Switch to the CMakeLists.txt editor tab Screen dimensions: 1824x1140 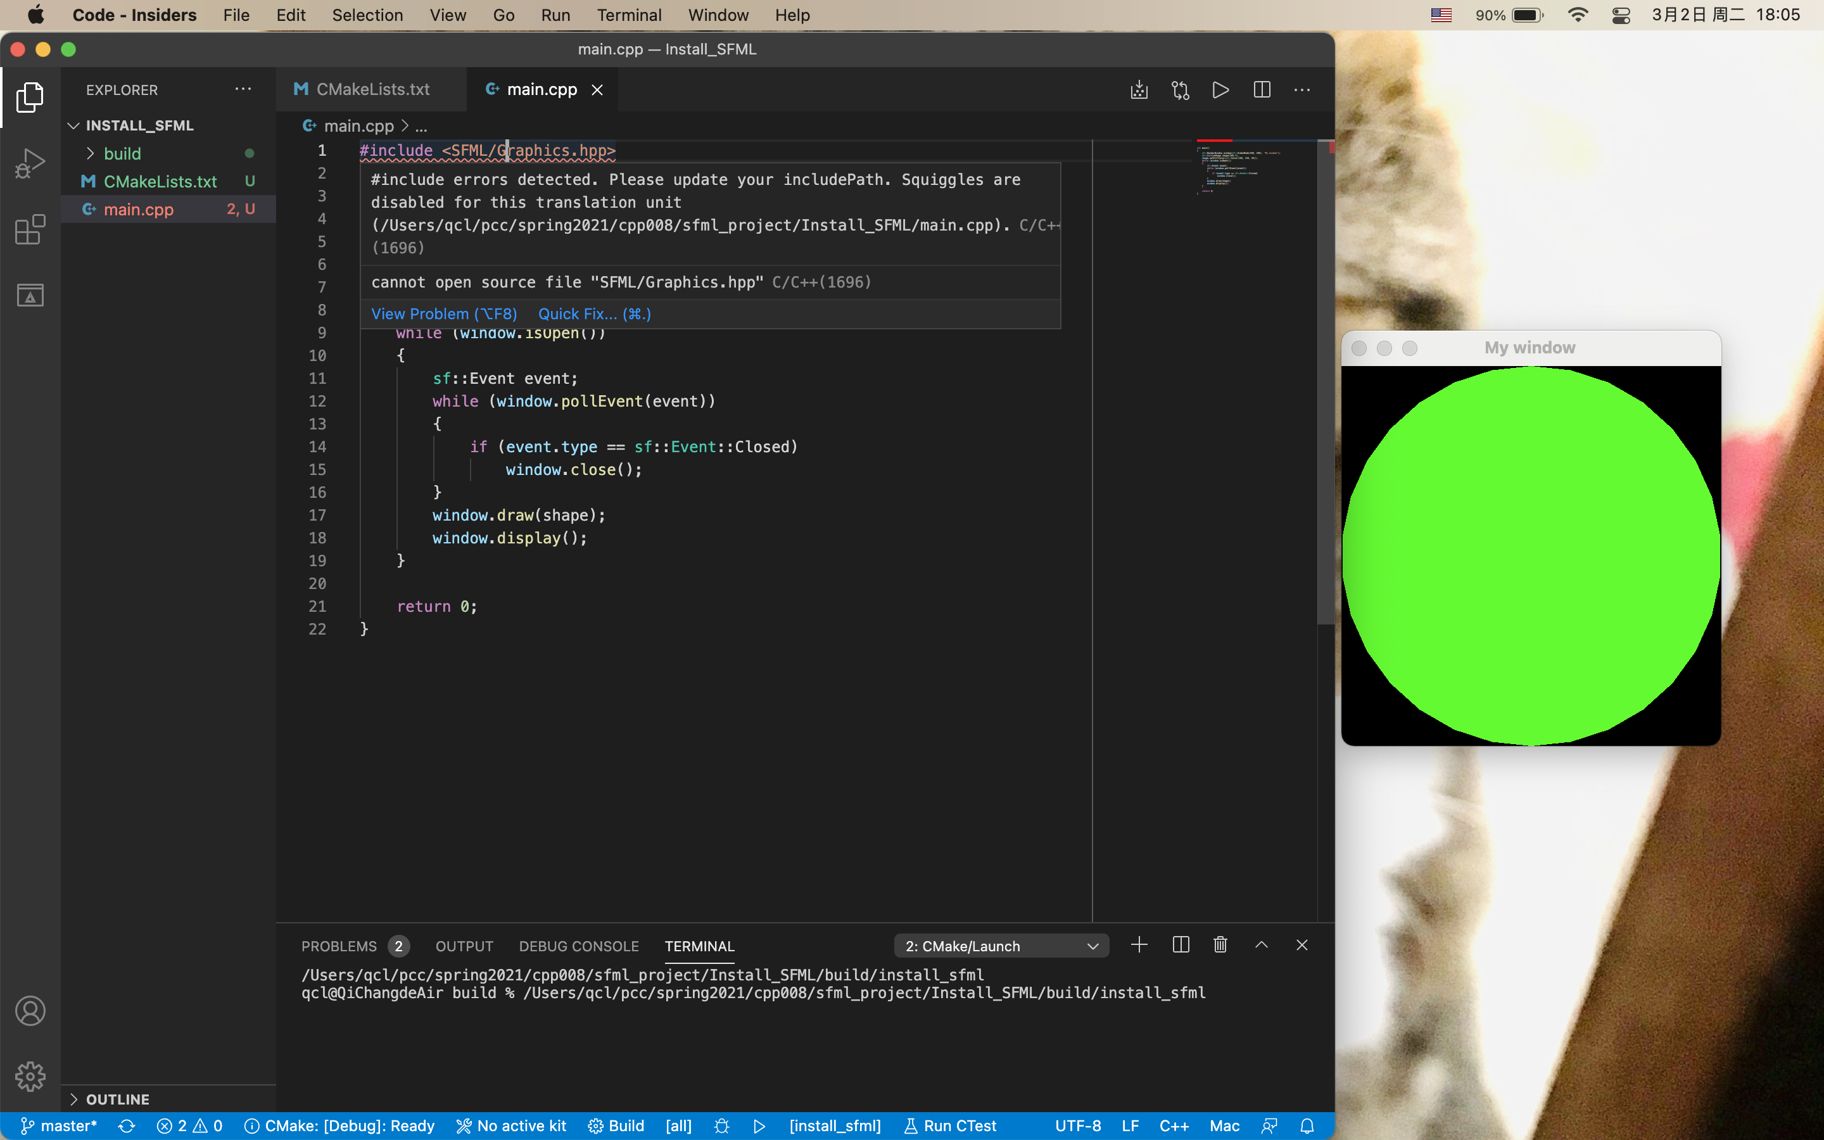(372, 90)
